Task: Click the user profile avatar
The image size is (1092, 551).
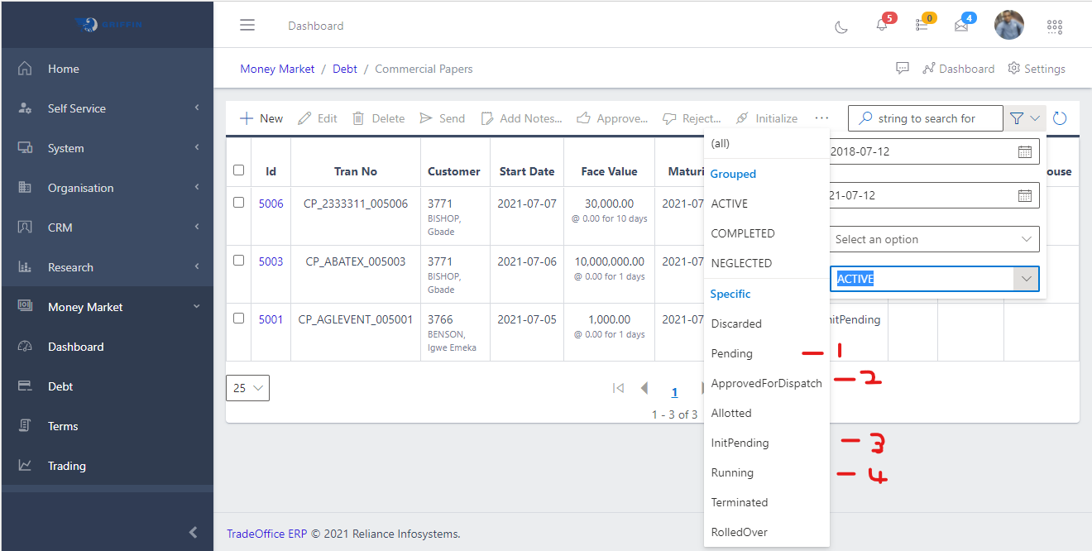Action: [x=1008, y=25]
